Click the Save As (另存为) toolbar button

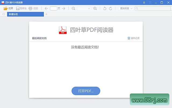click(x=21, y=8)
